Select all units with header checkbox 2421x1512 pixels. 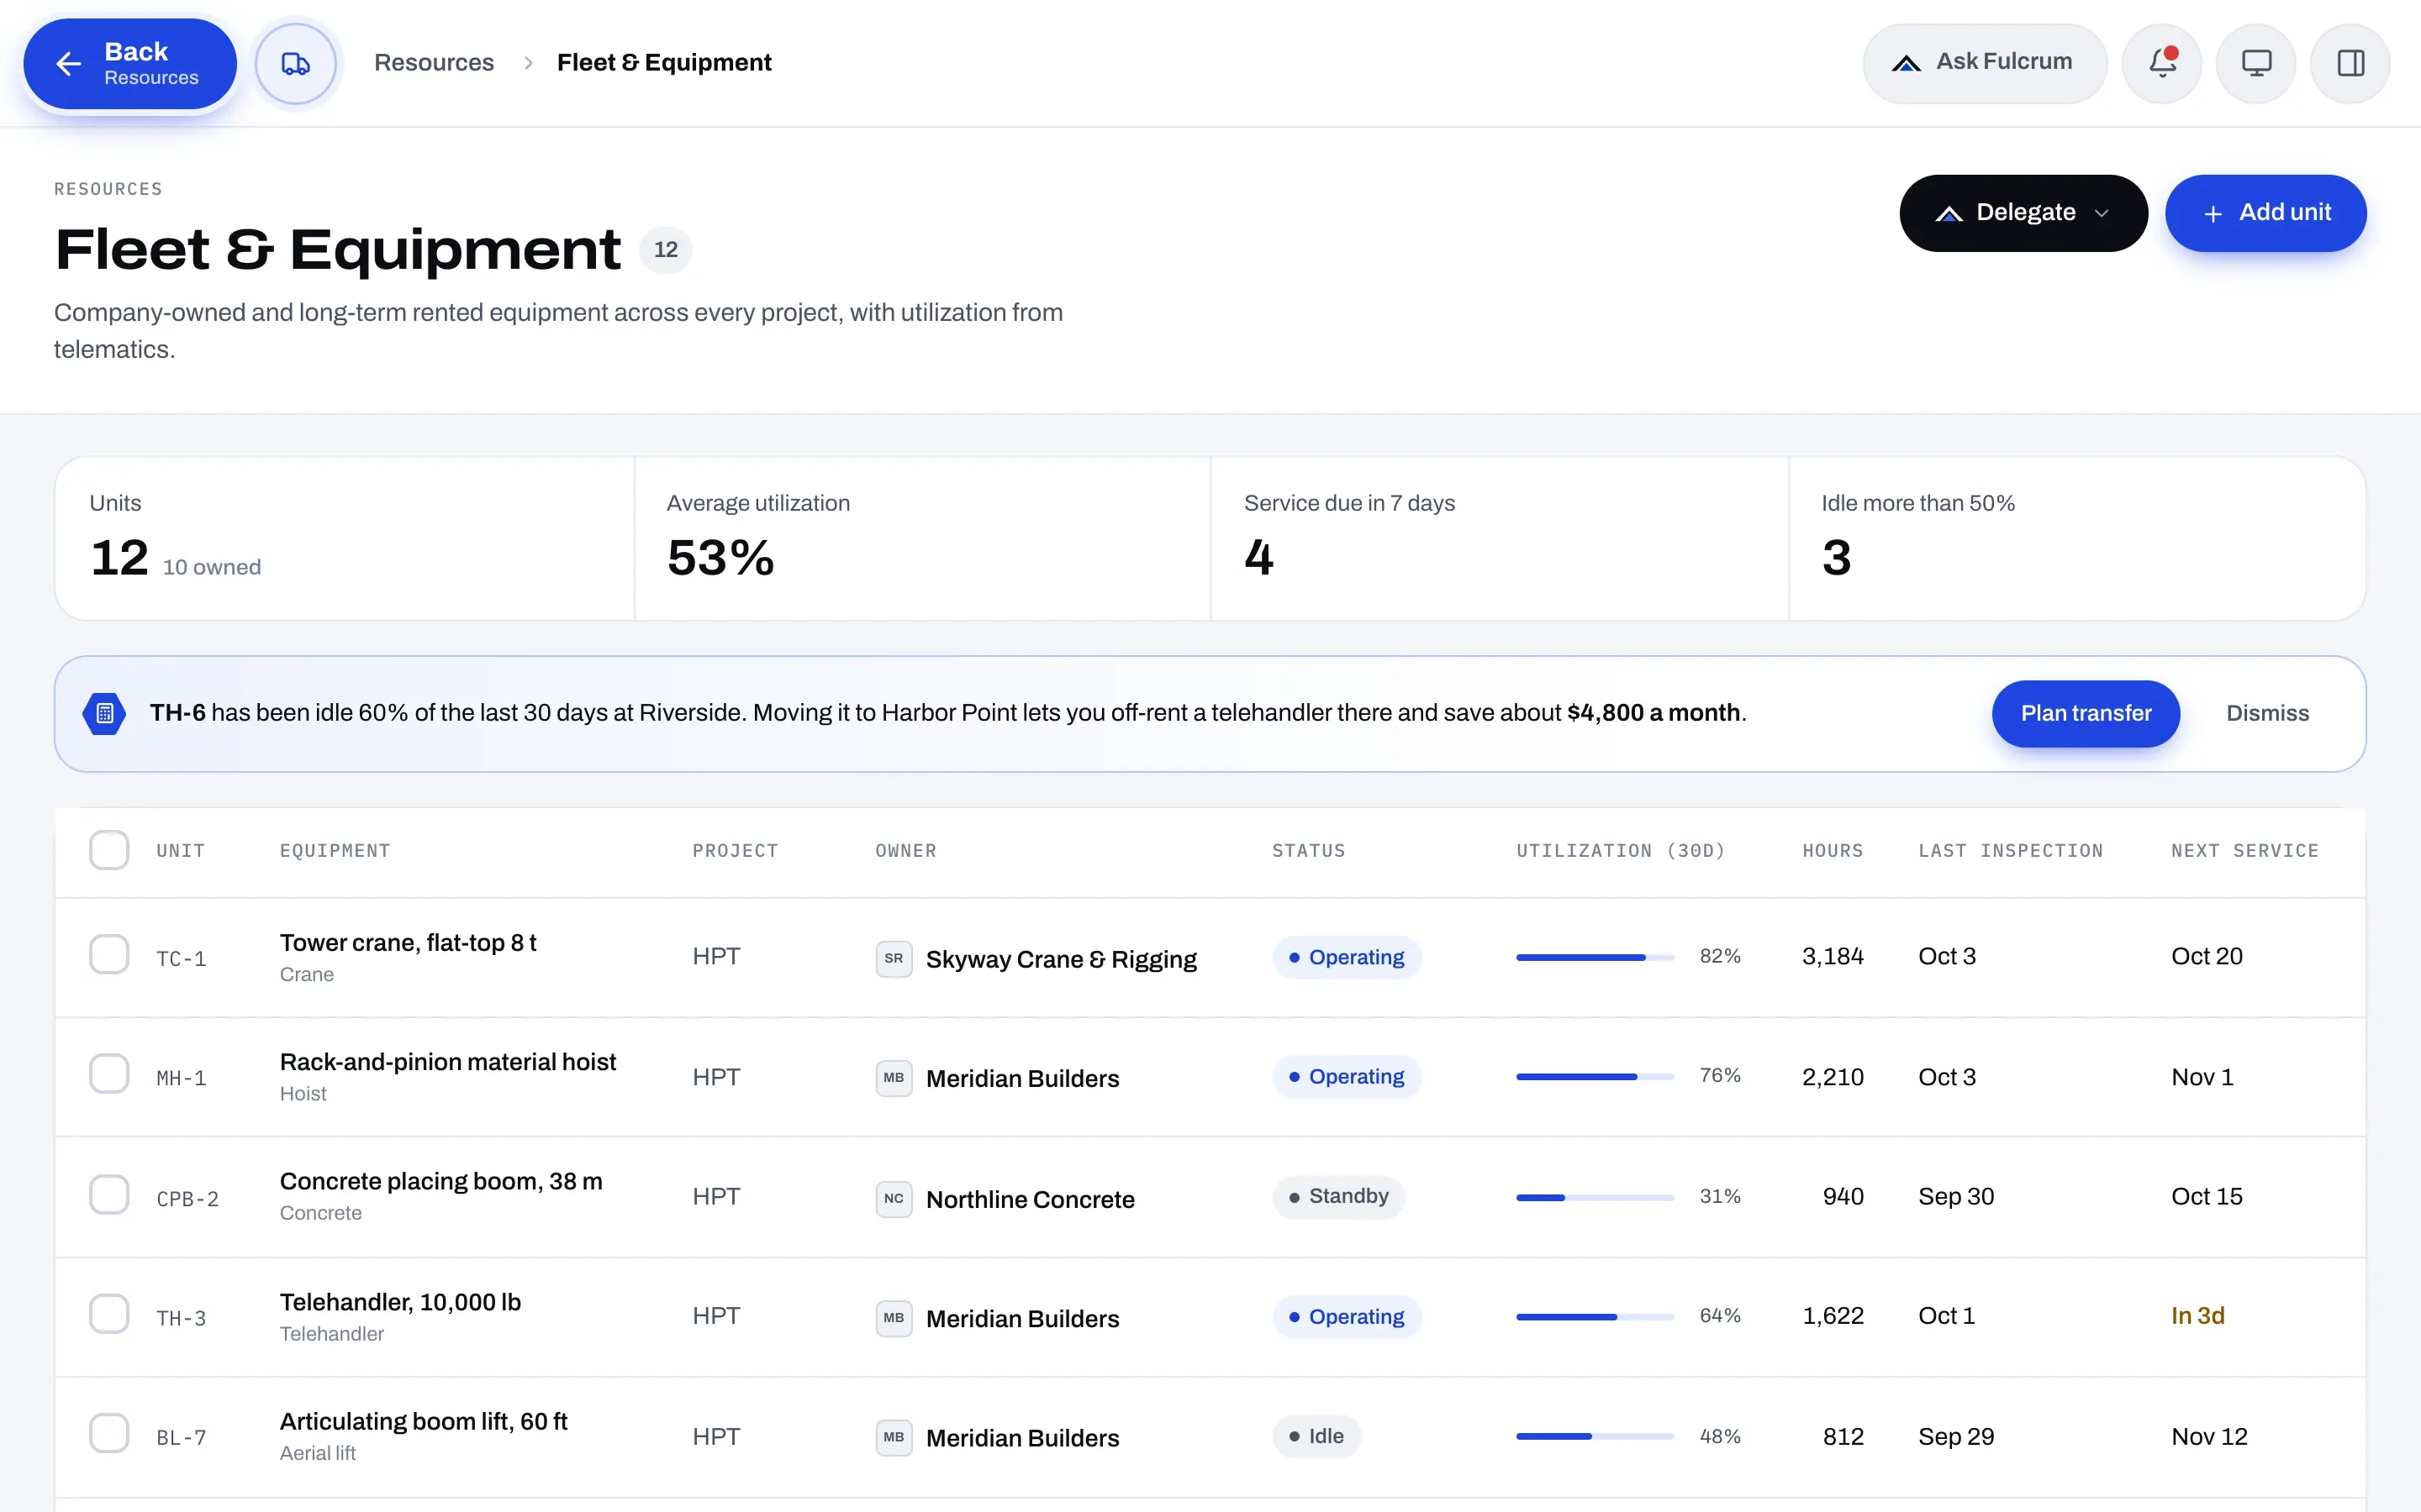109,850
